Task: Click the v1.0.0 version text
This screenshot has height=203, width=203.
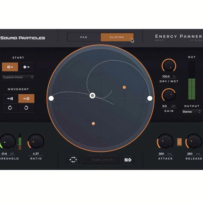Action: tap(196, 40)
